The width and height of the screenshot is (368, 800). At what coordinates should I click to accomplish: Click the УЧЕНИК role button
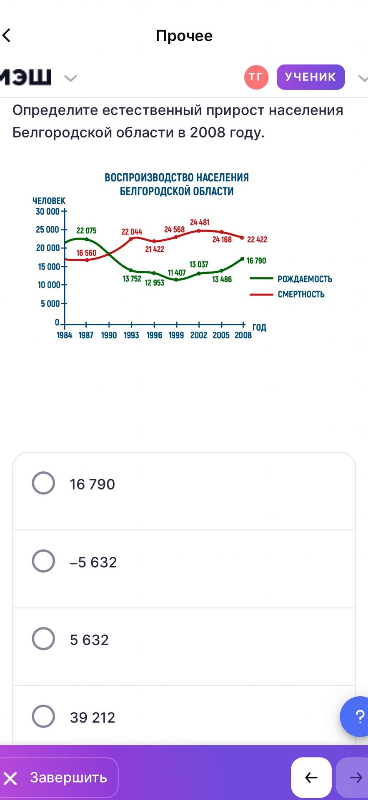click(x=310, y=77)
